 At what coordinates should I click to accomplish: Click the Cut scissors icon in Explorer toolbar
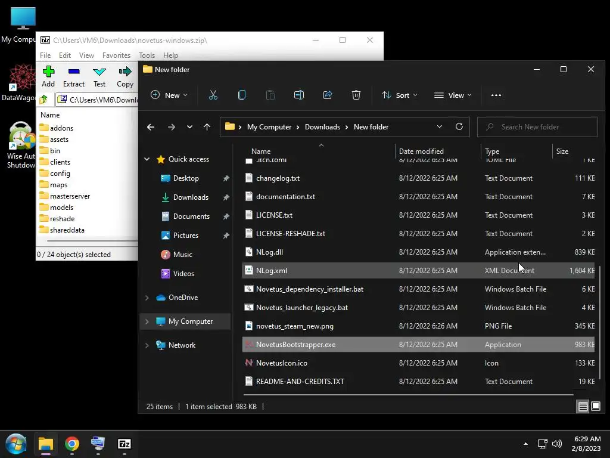[213, 95]
